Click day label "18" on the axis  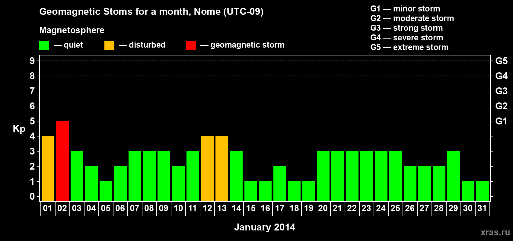(x=294, y=208)
